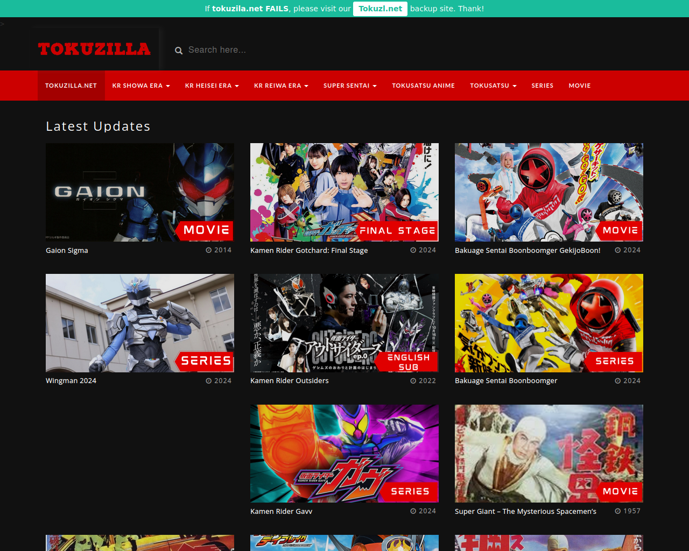This screenshot has width=689, height=551.
Task: Click the clock icon beside GekijoBoon 2024
Action: tap(617, 250)
